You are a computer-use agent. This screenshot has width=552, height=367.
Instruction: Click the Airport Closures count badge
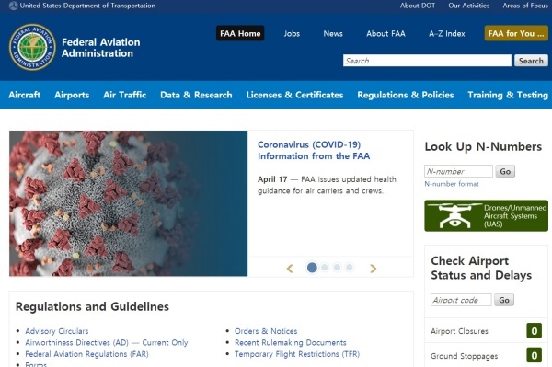(x=534, y=331)
